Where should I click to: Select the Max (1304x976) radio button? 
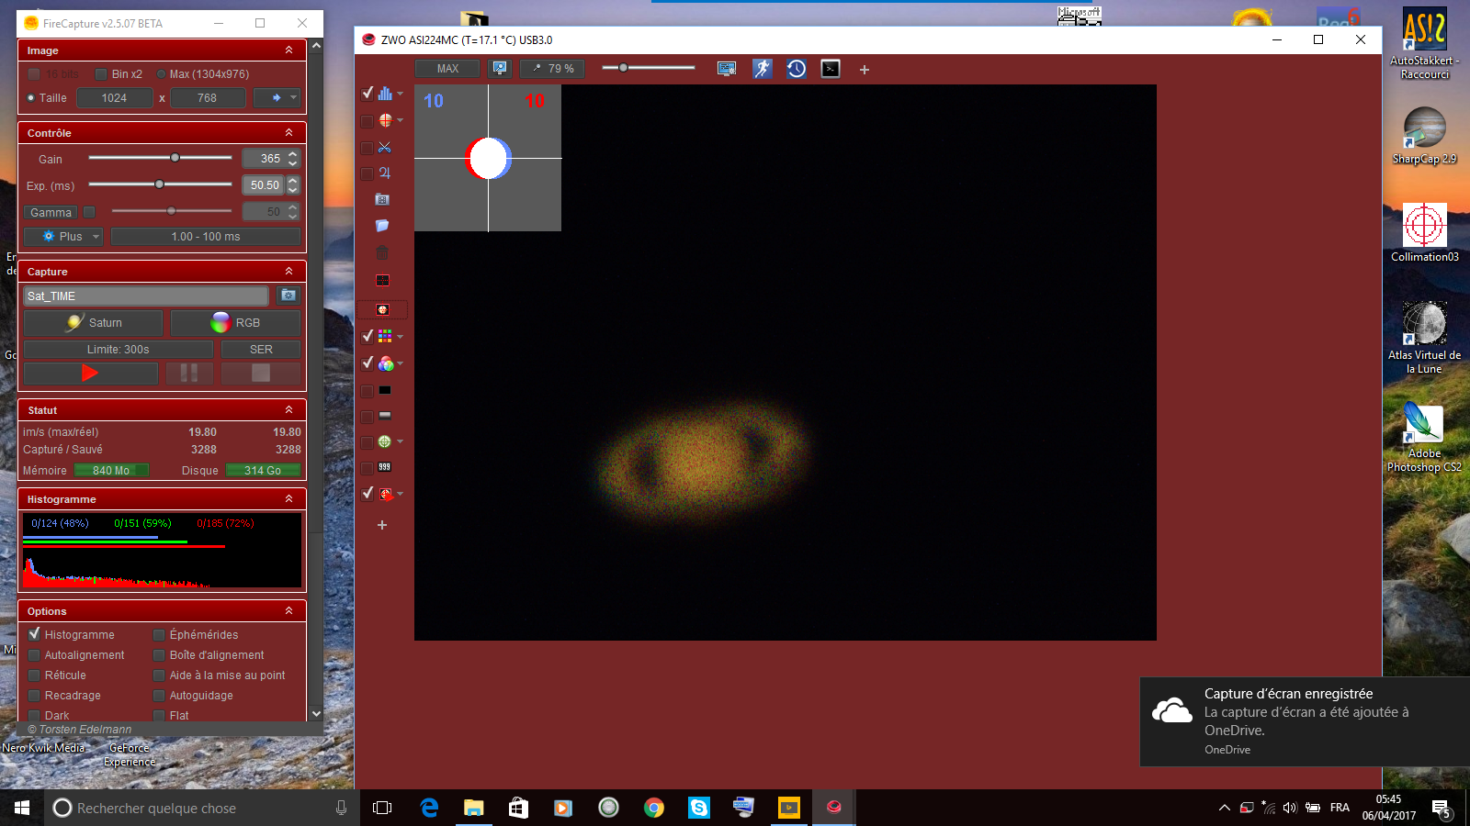[161, 74]
